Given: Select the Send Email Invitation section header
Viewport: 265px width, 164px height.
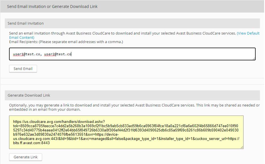Looking at the screenshot, I should click(26, 23).
